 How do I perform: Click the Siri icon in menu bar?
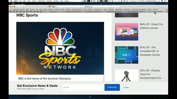pyautogui.click(x=162, y=1)
